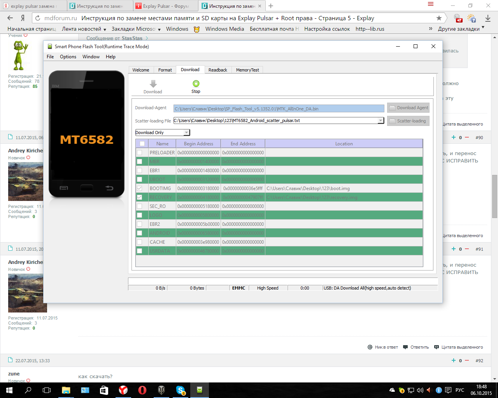The height and width of the screenshot is (398, 498).
Task: Click the Download Agent button
Action: pos(408,108)
